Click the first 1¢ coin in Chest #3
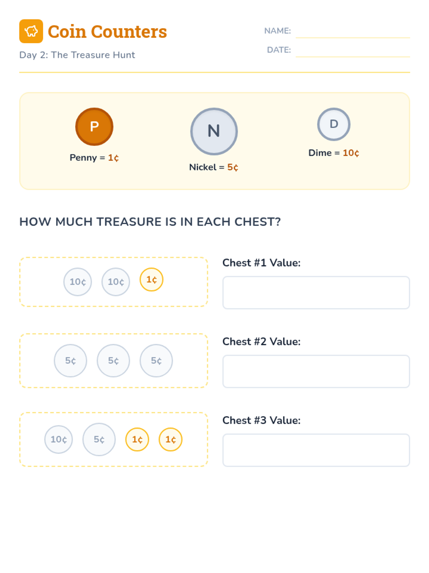The height and width of the screenshot is (573, 429). (x=137, y=439)
